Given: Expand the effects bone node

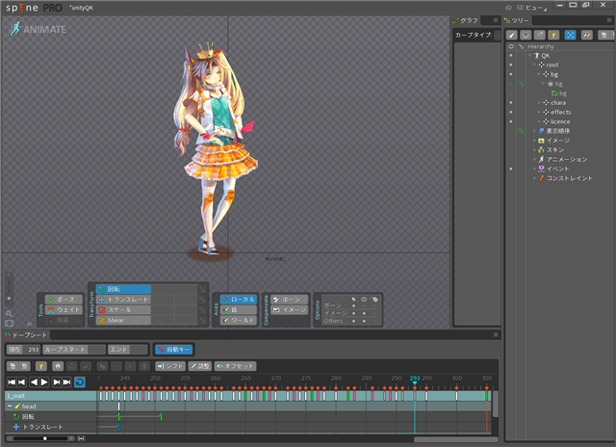Looking at the screenshot, I should 539,112.
